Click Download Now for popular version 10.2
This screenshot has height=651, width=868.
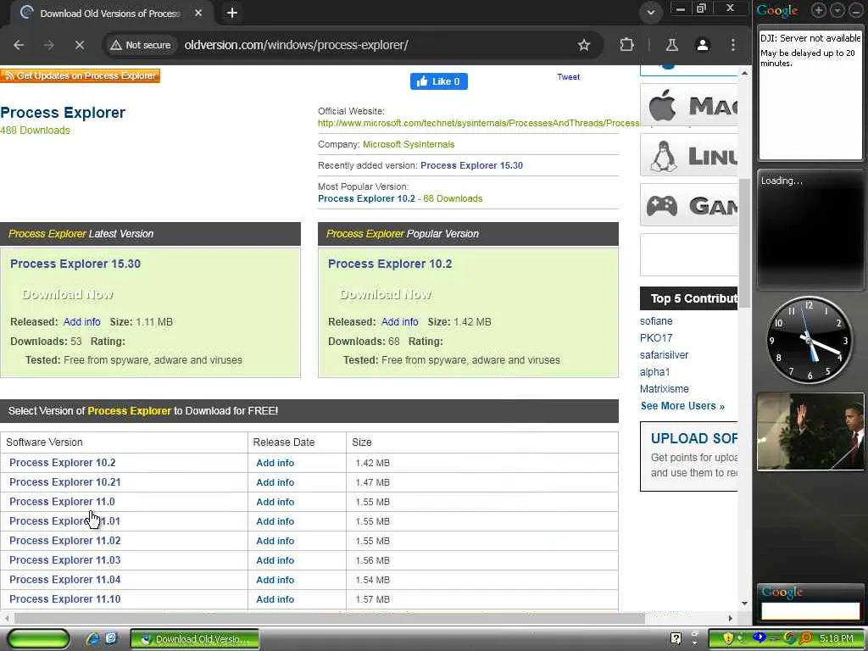click(x=386, y=294)
